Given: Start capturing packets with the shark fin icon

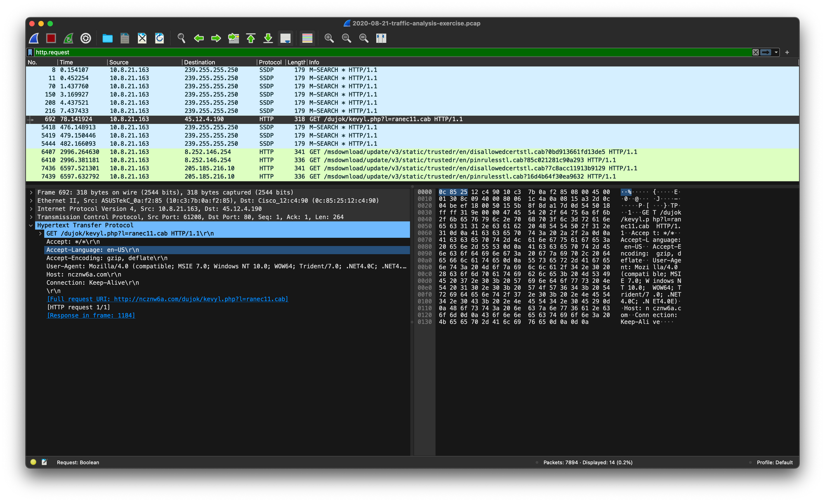Looking at the screenshot, I should point(34,38).
